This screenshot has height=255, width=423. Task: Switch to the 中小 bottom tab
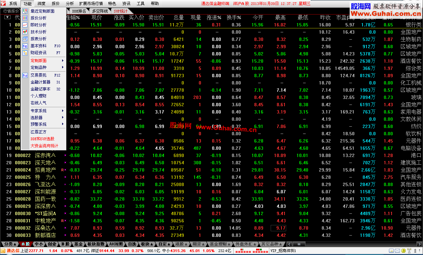click(x=39, y=244)
